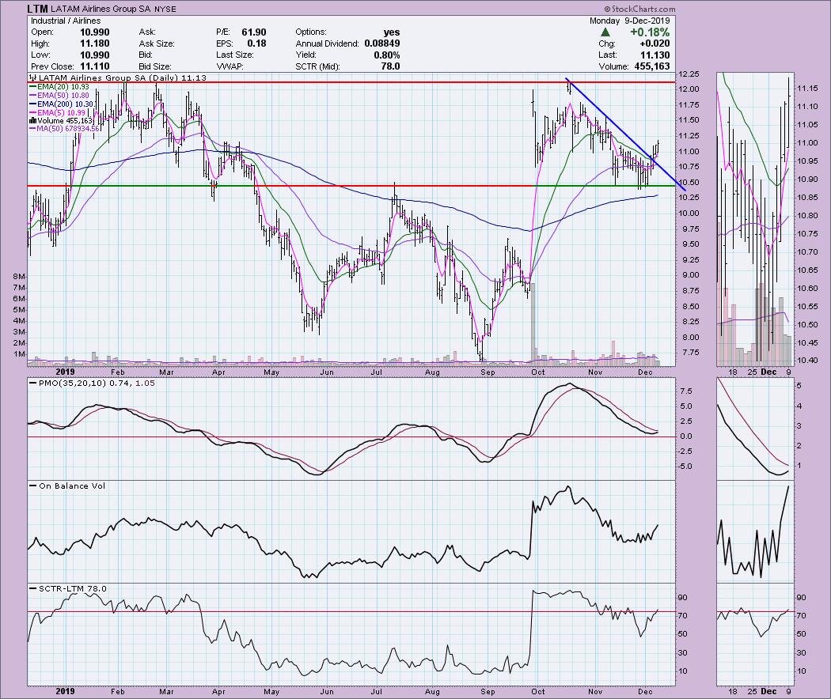Click the SCTR (Mid) value 78.0

pyautogui.click(x=390, y=66)
